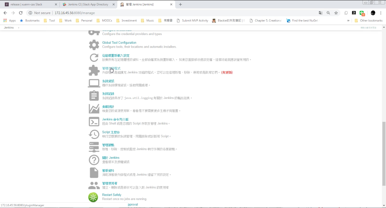386x208 pixels.
Task: Click the translate page icon in address bar
Action: pos(321,13)
